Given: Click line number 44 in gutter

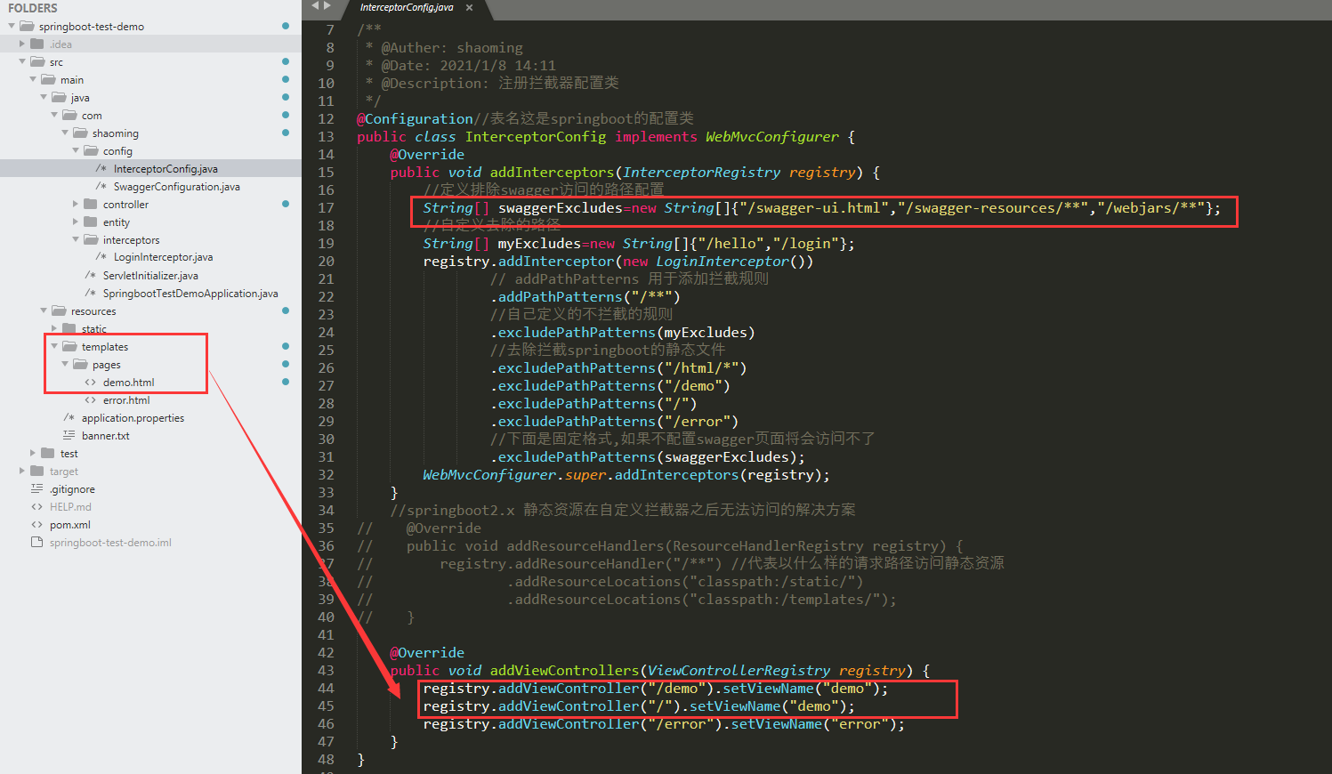Looking at the screenshot, I should click(x=326, y=688).
